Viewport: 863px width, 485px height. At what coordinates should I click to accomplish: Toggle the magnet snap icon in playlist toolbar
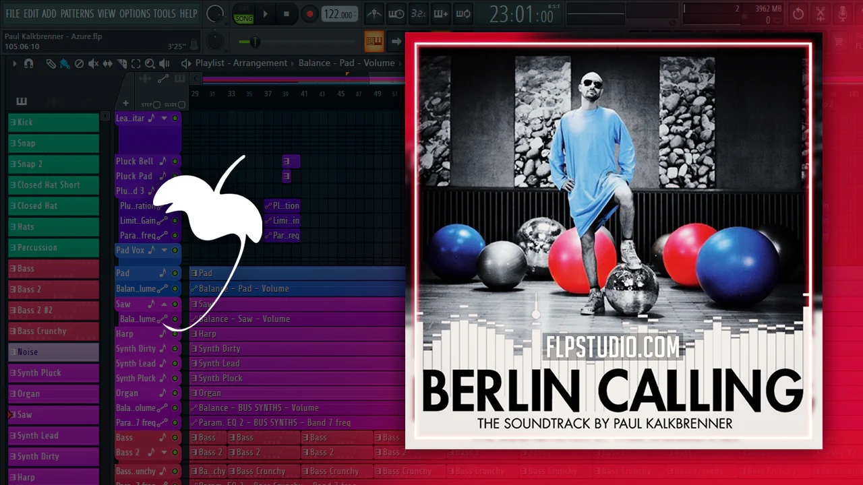point(28,63)
